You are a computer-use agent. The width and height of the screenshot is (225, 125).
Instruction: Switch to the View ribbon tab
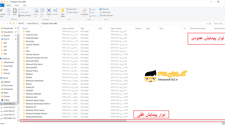click(x=25, y=5)
